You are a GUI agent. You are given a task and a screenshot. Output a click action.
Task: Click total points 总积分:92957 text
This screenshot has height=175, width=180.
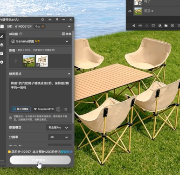tap(21, 152)
